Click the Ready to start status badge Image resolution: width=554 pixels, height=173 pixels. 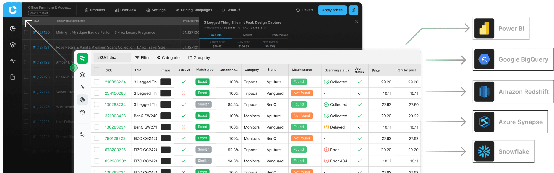(39, 13)
